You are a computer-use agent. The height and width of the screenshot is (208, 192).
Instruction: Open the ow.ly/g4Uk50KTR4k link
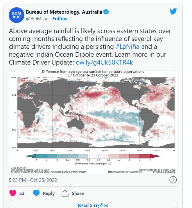104,62
